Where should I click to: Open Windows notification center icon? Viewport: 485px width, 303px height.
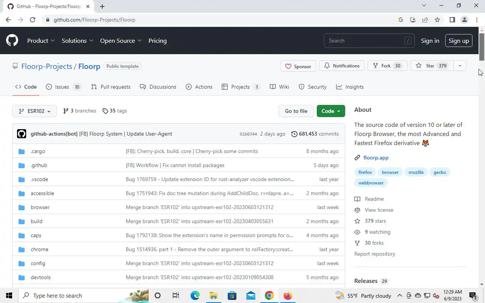point(473,295)
